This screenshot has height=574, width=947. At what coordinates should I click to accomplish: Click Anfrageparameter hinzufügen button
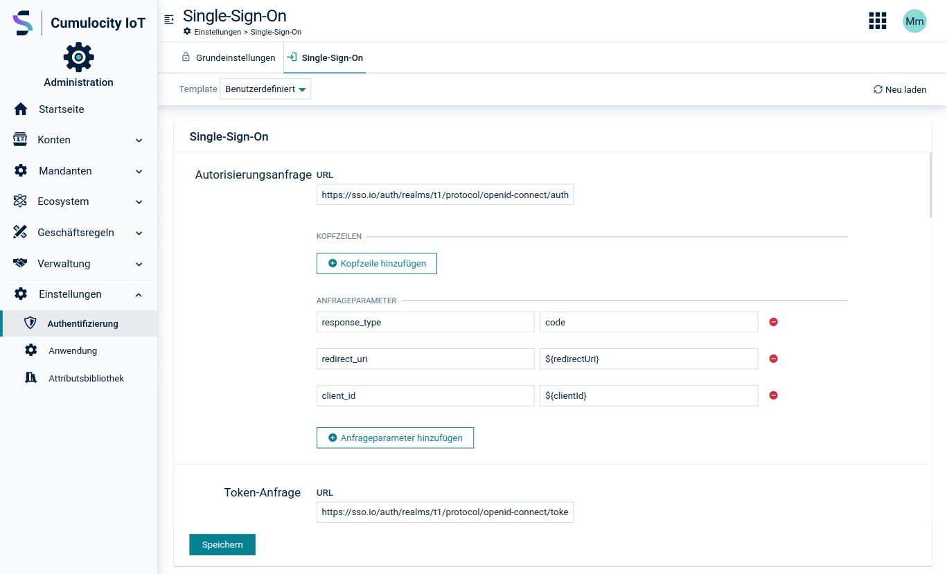tap(395, 438)
